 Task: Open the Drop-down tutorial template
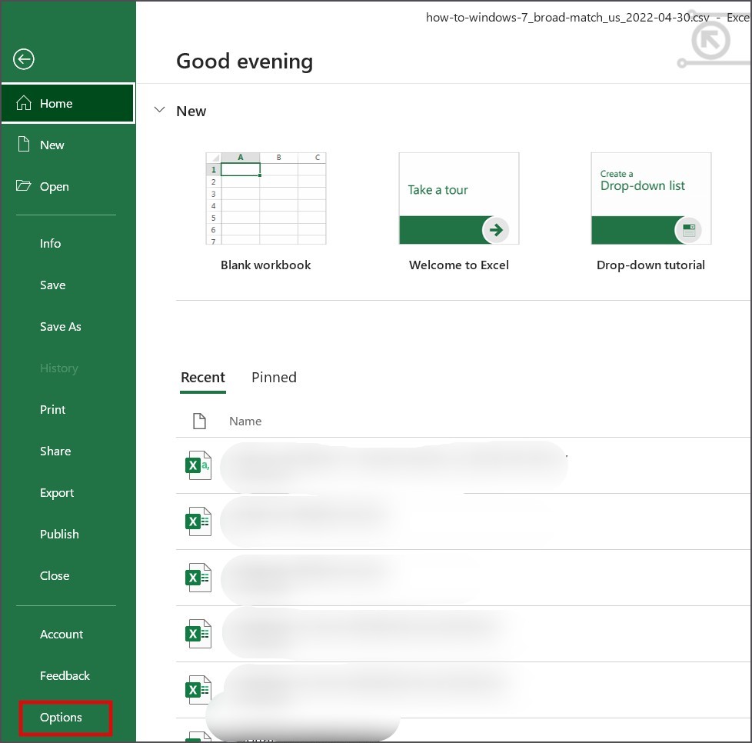tap(651, 198)
